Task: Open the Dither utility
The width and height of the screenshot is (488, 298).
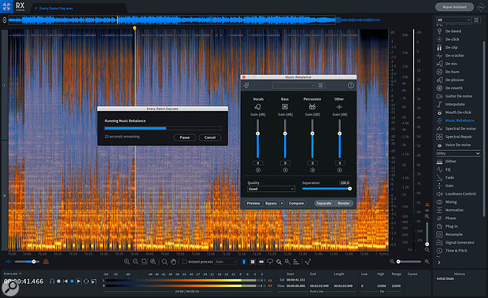Action: click(x=446, y=161)
